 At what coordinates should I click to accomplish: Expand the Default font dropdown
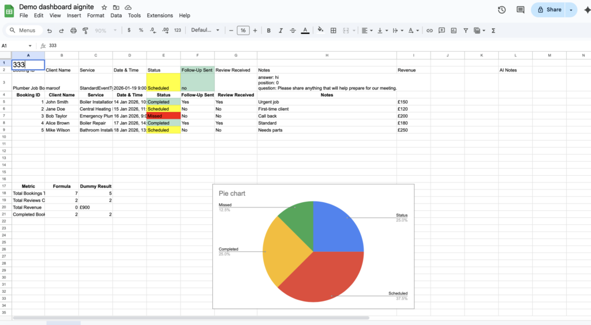[x=205, y=31]
